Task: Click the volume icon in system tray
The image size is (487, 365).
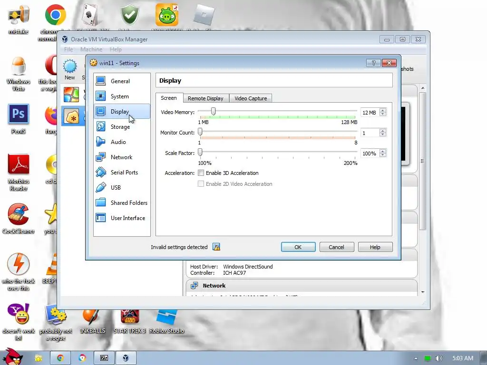Action: [x=438, y=358]
